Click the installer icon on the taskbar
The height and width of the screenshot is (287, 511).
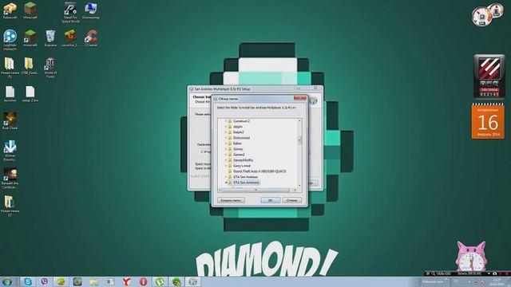click(193, 281)
